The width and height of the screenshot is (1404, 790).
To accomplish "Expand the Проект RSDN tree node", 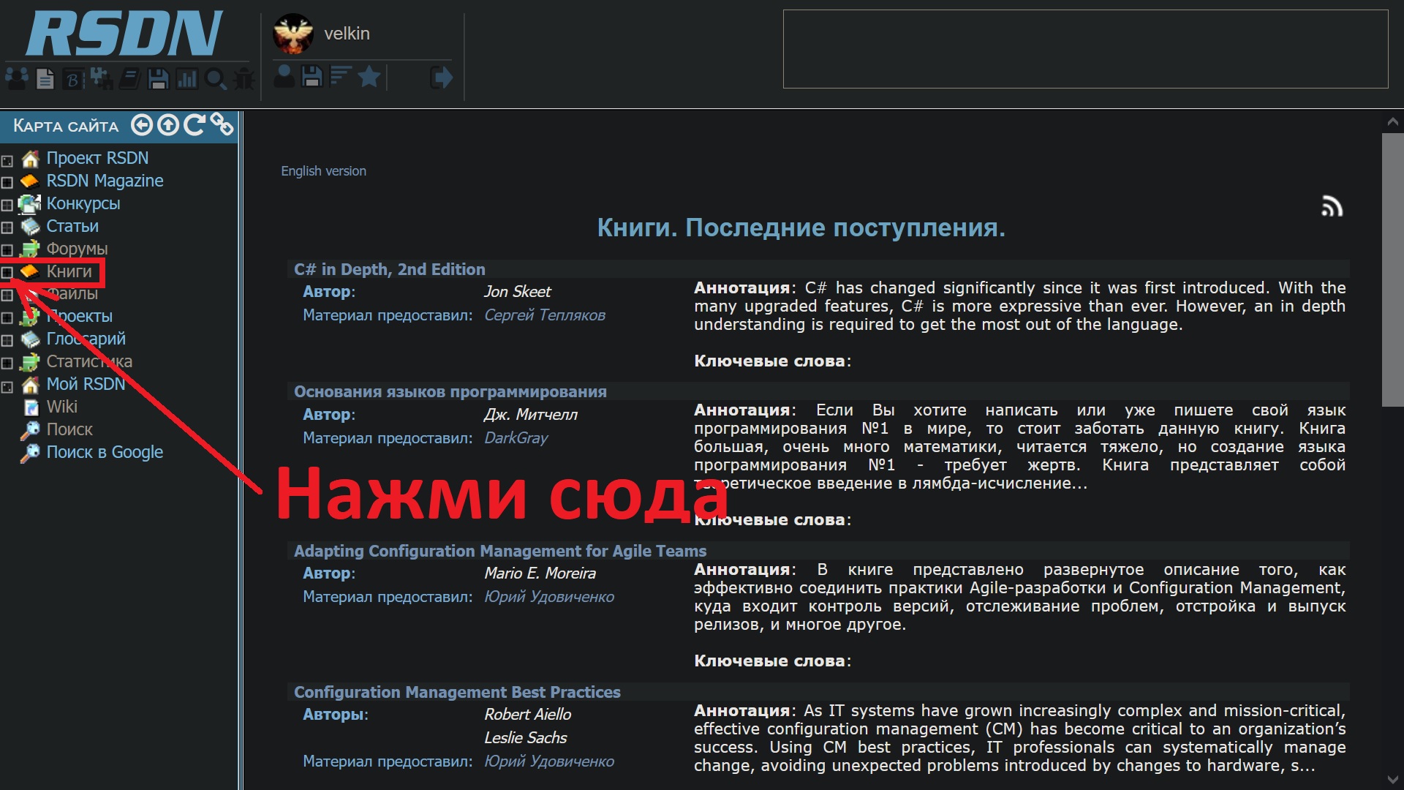I will tap(7, 160).
